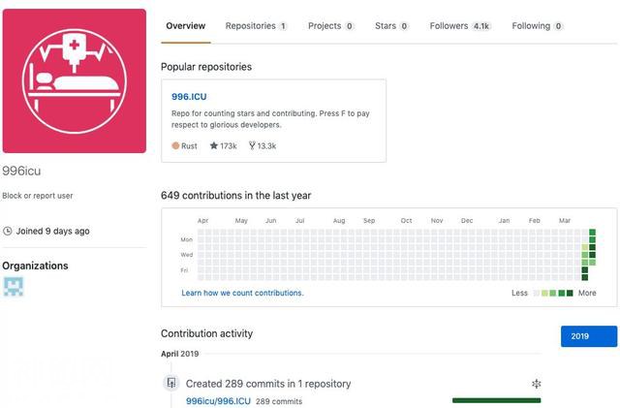Click the 'Less' legend label

(519, 293)
